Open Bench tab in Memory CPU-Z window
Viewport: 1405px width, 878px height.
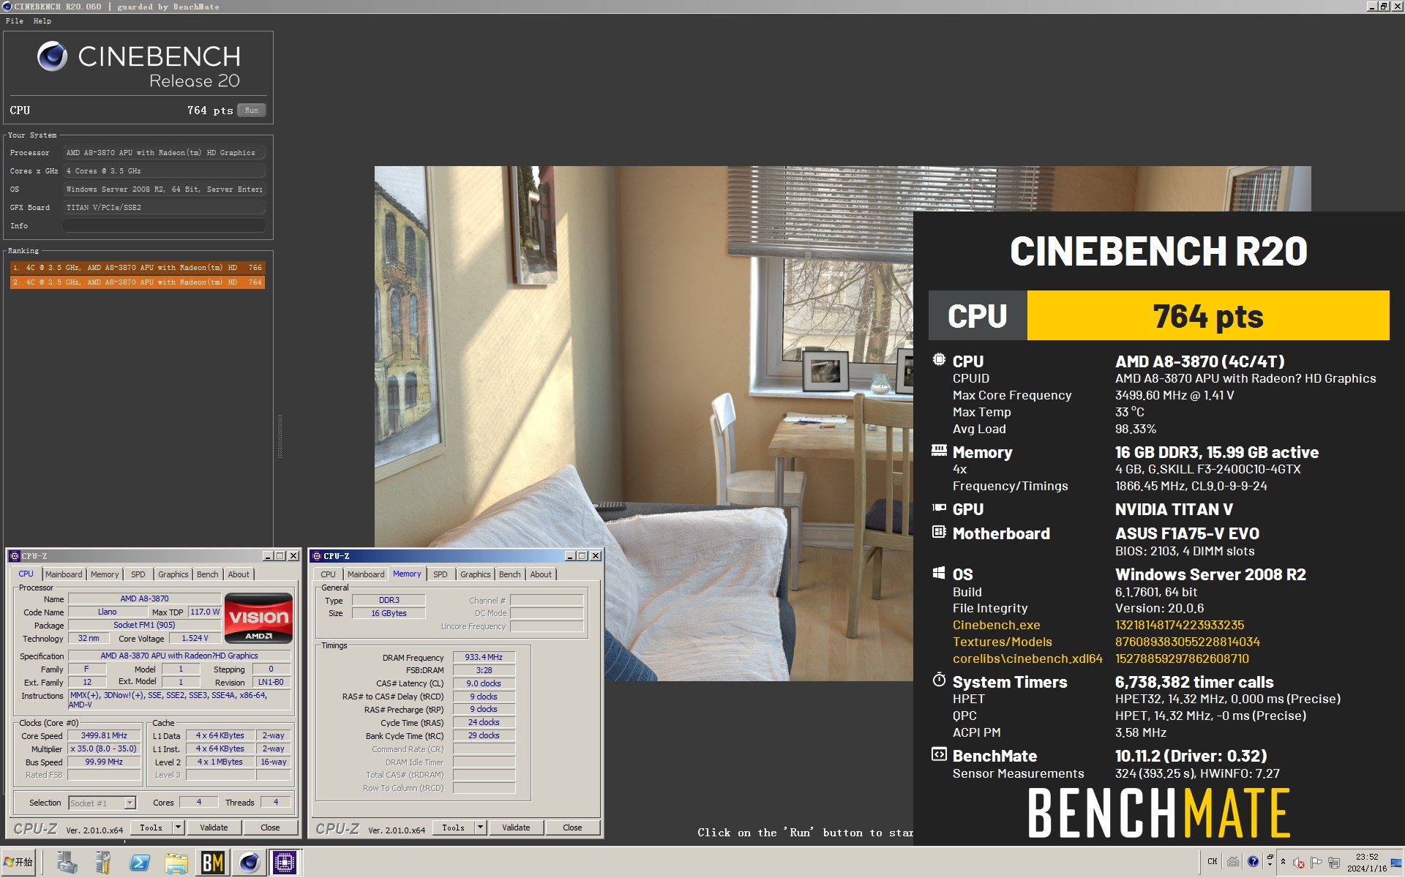(x=510, y=574)
